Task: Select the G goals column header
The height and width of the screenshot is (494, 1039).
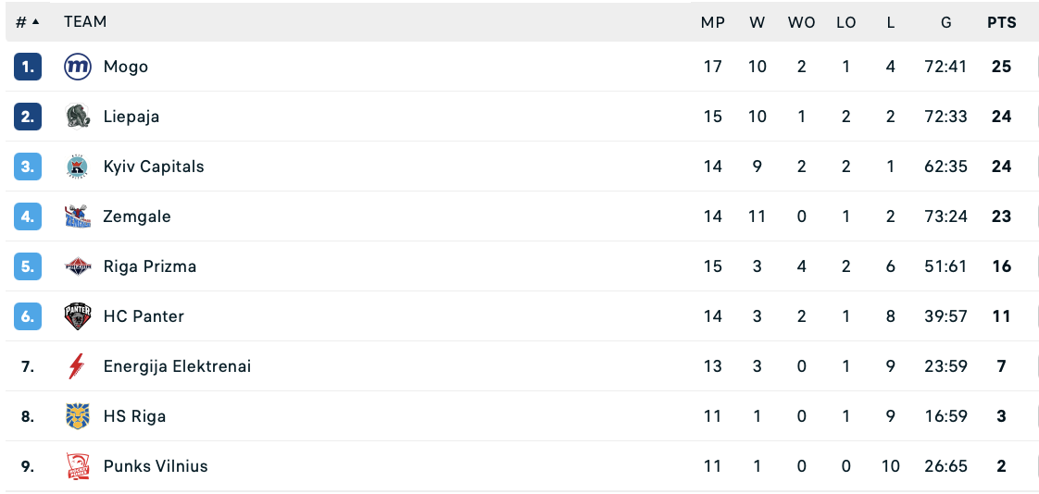Action: (x=945, y=22)
